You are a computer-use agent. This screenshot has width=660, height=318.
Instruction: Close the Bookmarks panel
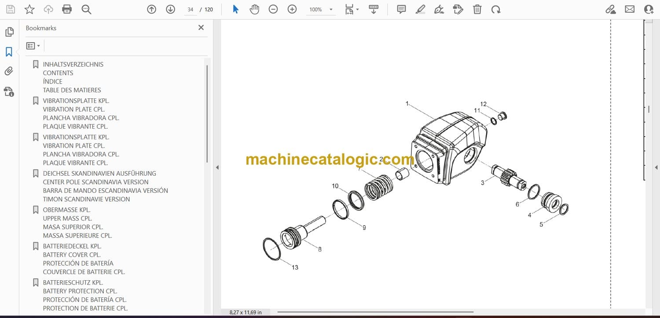[x=201, y=28]
